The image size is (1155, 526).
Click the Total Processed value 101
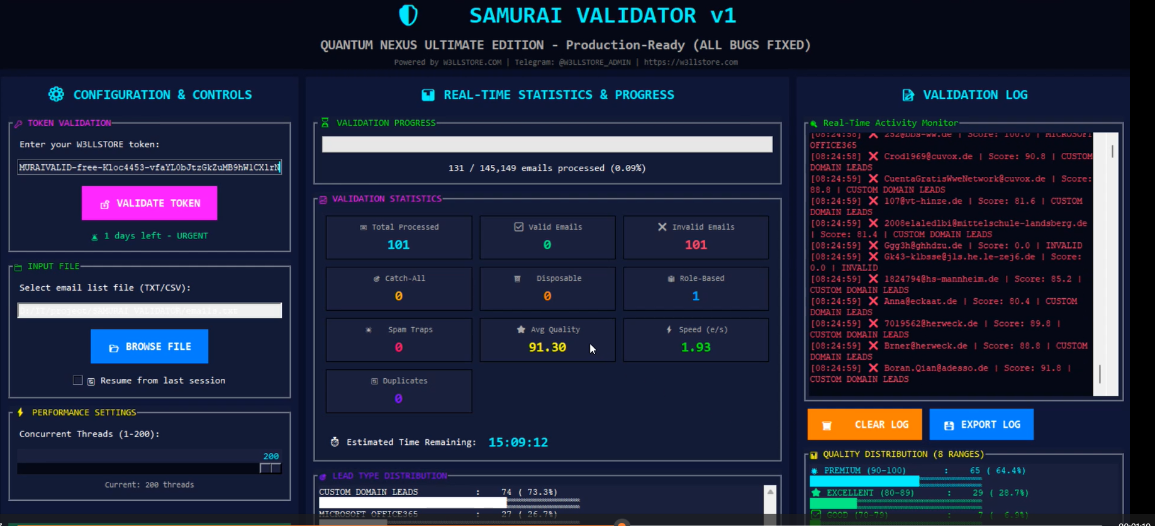398,244
